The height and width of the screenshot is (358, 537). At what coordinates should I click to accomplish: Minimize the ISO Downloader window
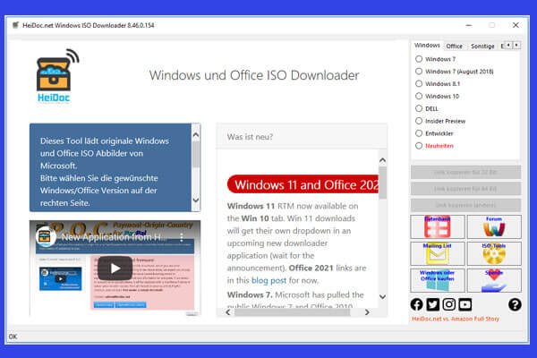468,25
